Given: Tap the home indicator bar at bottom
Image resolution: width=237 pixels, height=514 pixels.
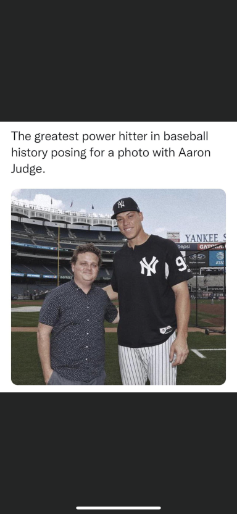Looking at the screenshot, I should (x=118, y=508).
